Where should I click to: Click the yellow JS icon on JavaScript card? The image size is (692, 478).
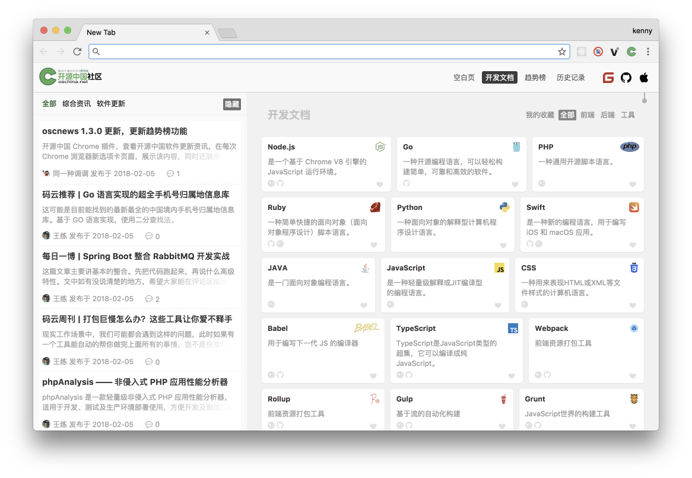click(499, 268)
